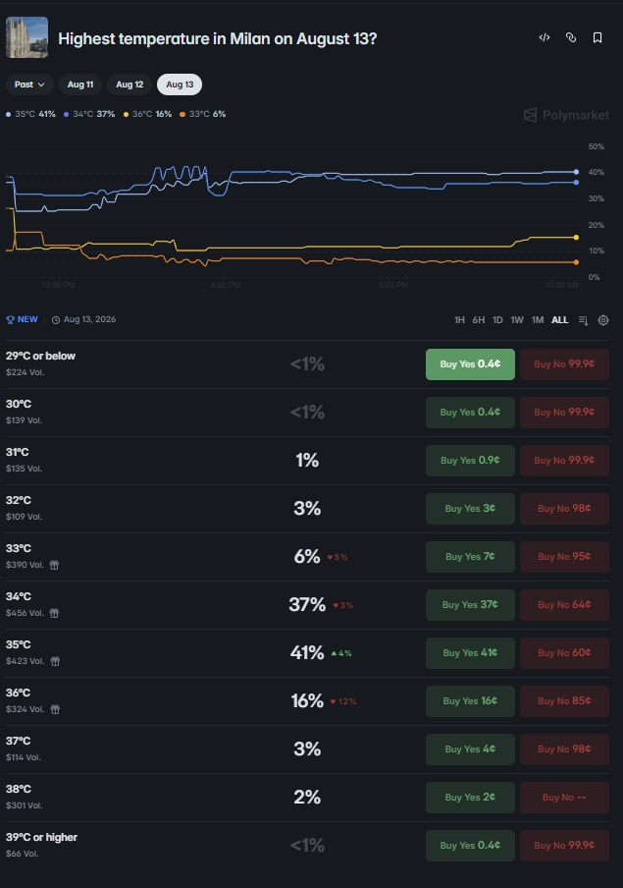The height and width of the screenshot is (888, 623).
Task: Click gift icon next to 36°C volume
Action: click(x=55, y=709)
